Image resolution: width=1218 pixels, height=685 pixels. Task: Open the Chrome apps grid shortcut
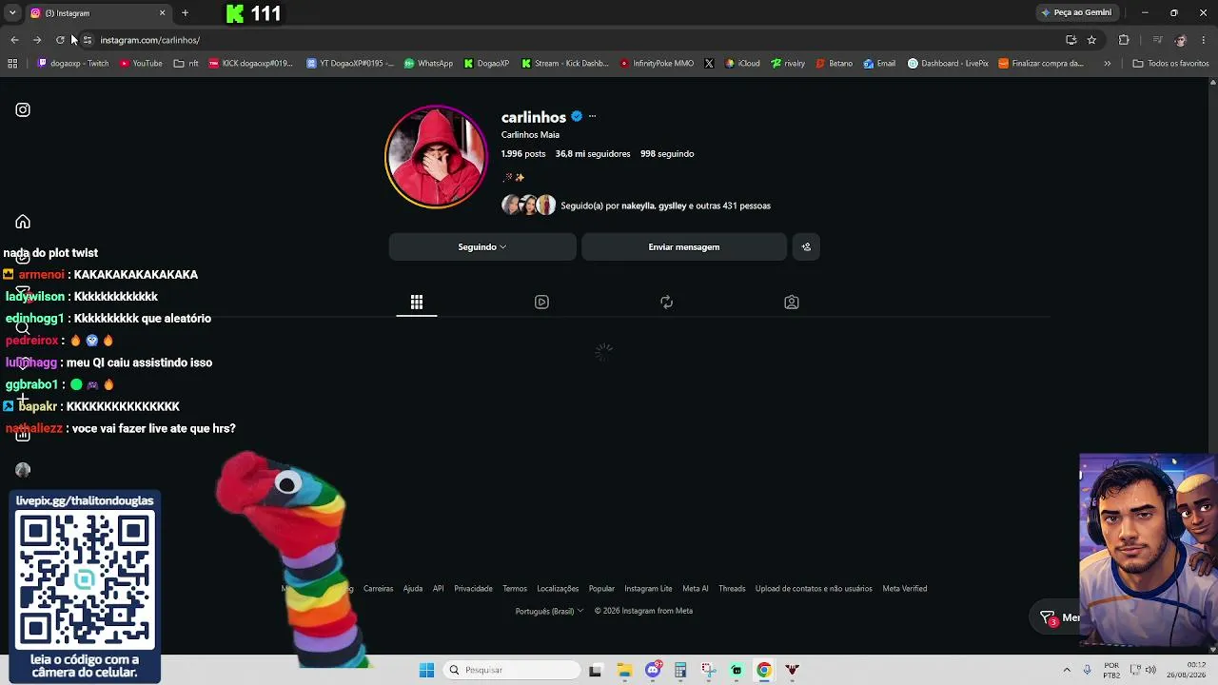(12, 64)
